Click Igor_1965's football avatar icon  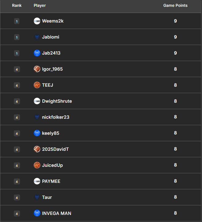point(37,69)
